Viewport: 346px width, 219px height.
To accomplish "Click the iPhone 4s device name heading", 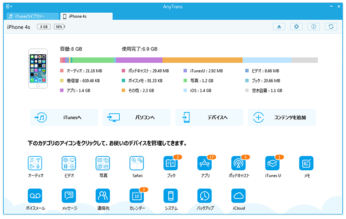I will [19, 27].
